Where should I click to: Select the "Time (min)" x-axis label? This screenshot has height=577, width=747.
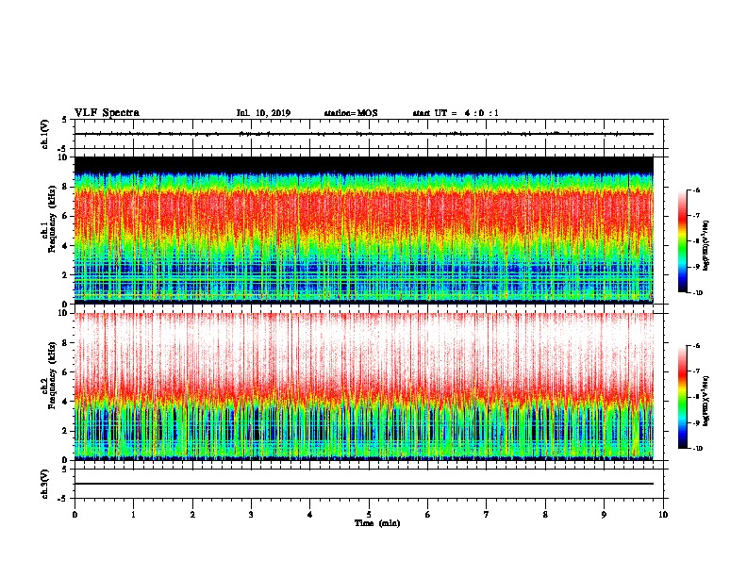(377, 523)
